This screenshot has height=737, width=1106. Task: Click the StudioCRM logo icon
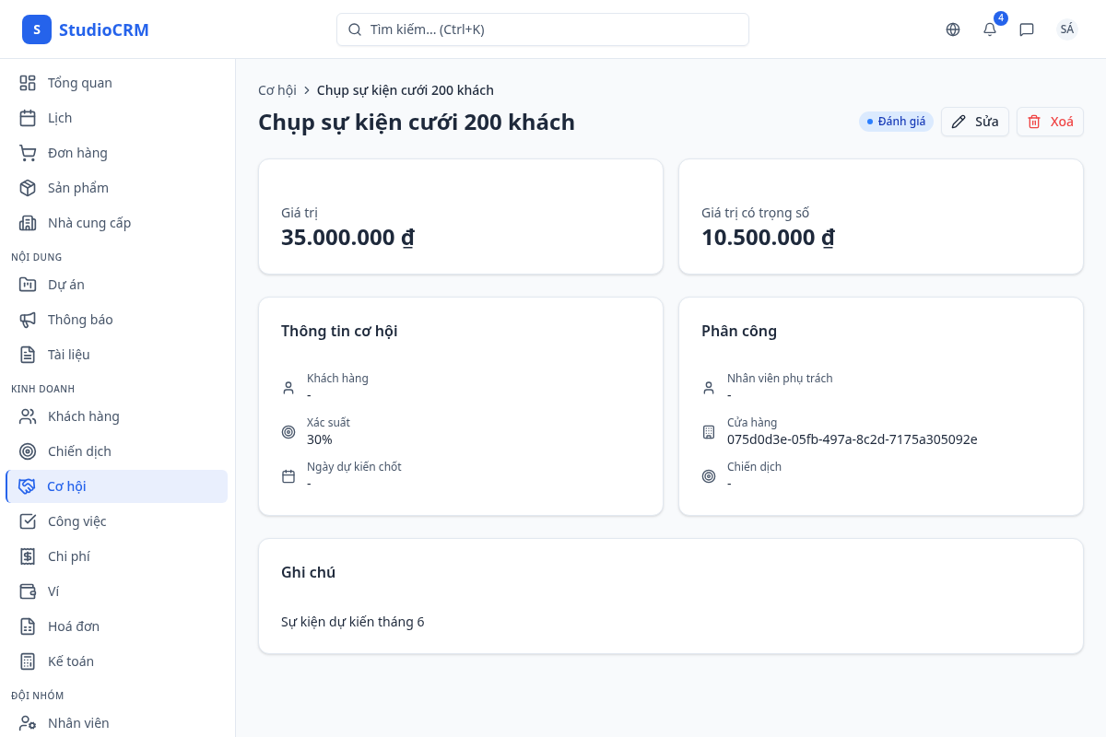coord(37,29)
